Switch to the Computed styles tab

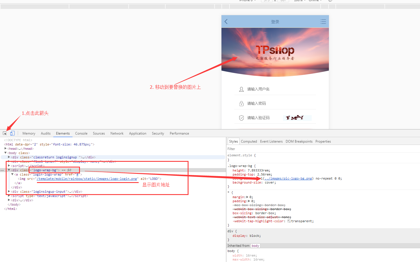(249, 141)
